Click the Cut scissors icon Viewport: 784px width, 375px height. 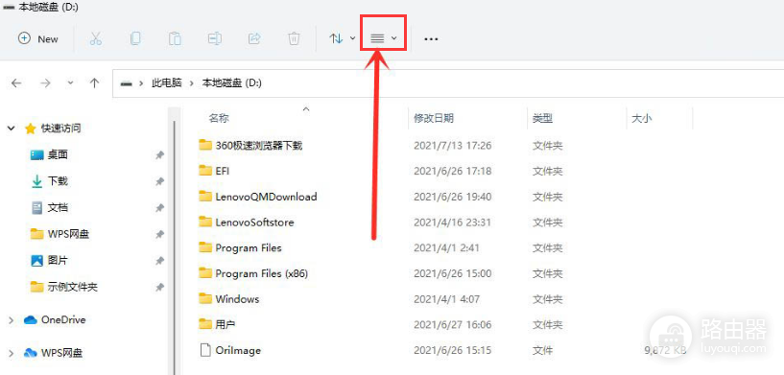[96, 38]
